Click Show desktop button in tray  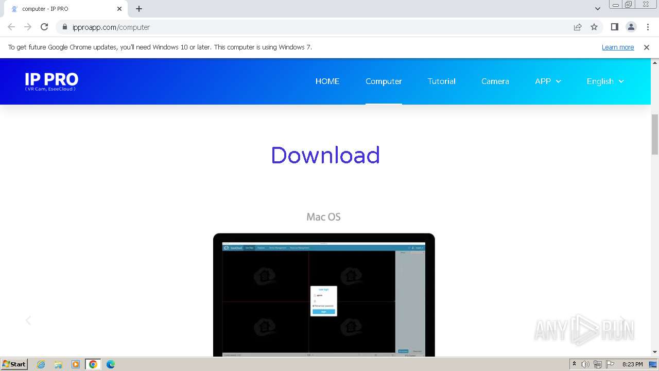click(x=653, y=364)
